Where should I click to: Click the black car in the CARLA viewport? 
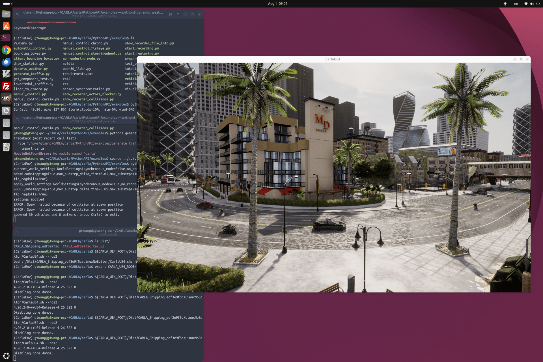click(329, 225)
